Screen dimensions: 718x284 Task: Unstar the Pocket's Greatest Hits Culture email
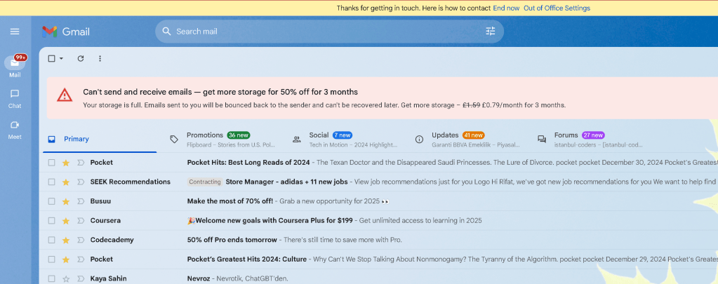click(66, 259)
